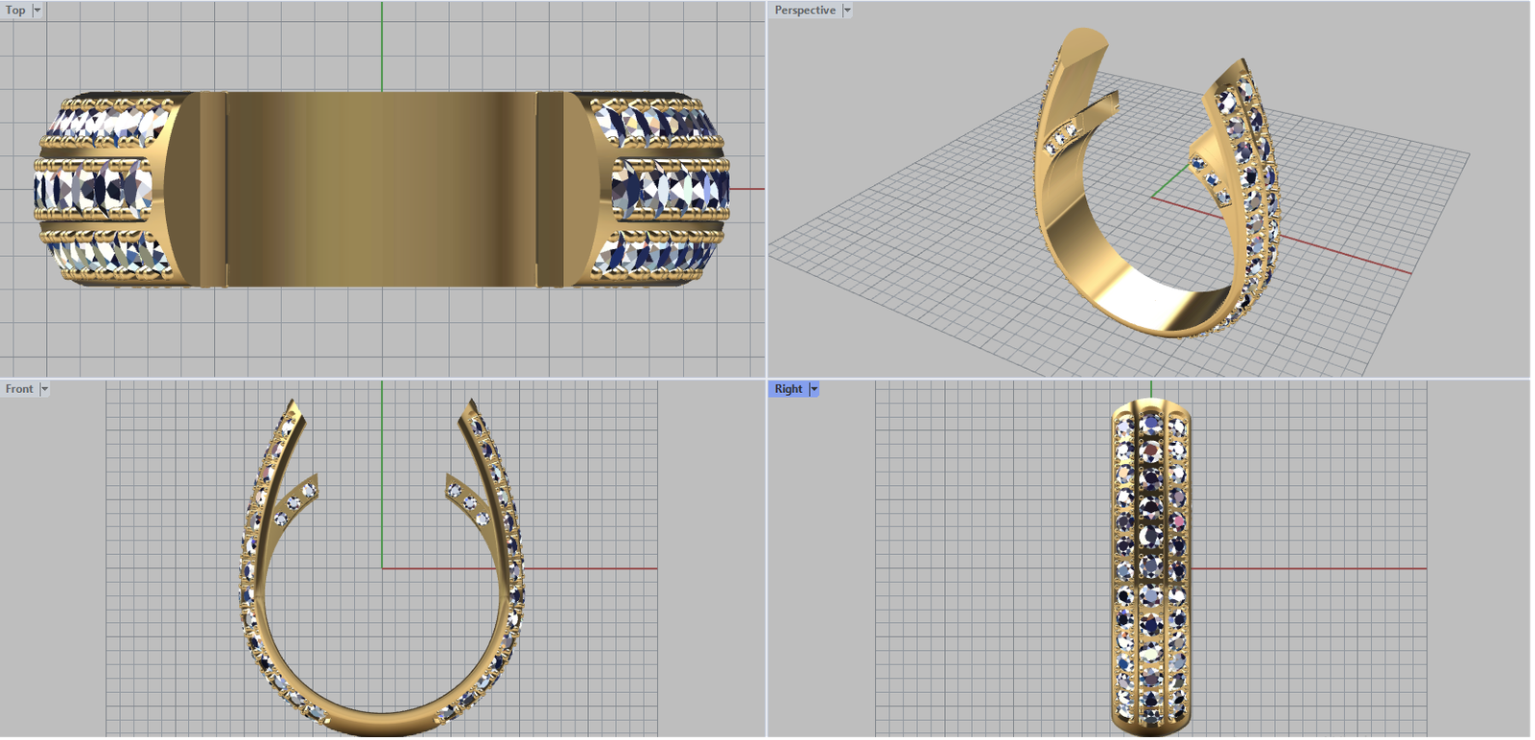
Task: Click the left gemstone section in Top view
Action: (x=101, y=189)
